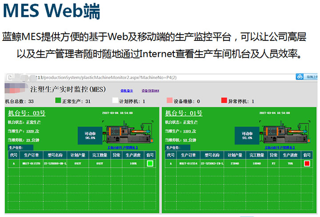320x217 pixels.
Task: Click the timestamp on machine 01号 panel
Action: [275, 113]
